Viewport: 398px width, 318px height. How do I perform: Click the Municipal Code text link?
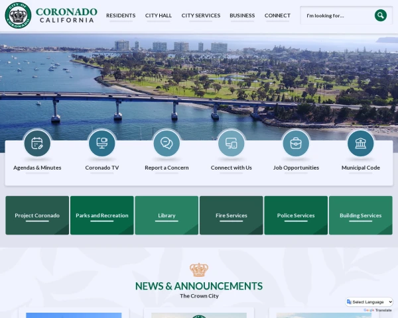coord(361,168)
